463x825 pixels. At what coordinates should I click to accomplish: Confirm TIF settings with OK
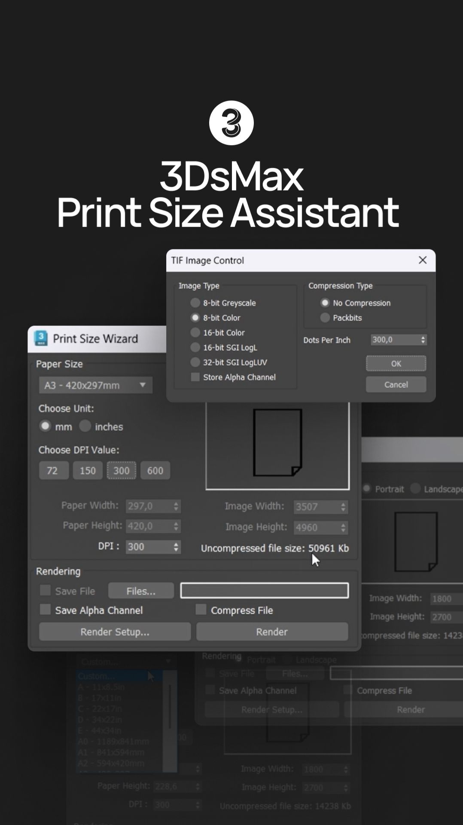point(396,363)
